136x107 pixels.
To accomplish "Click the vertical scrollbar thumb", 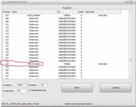I will click(130, 60).
